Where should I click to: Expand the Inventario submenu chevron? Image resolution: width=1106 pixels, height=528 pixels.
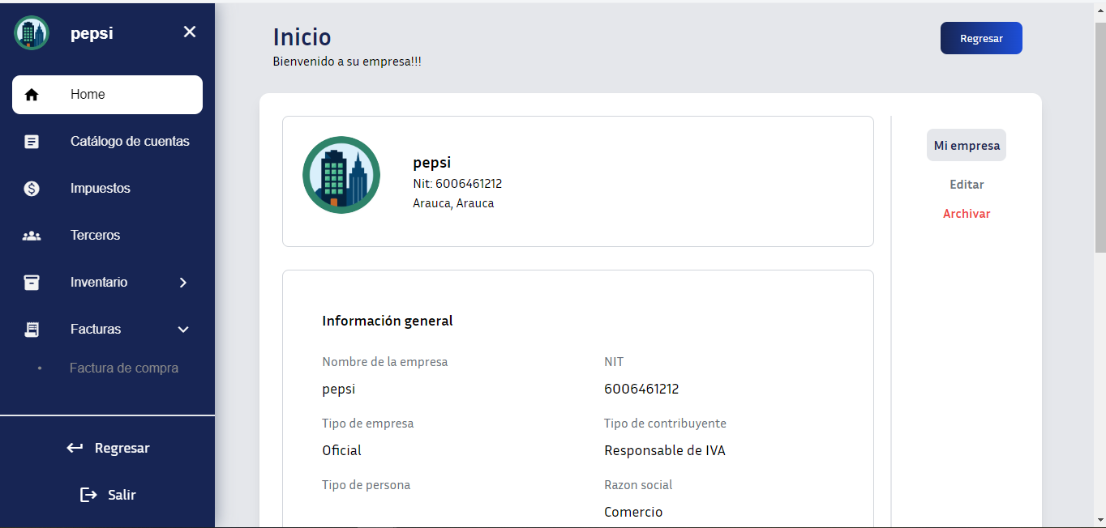183,282
